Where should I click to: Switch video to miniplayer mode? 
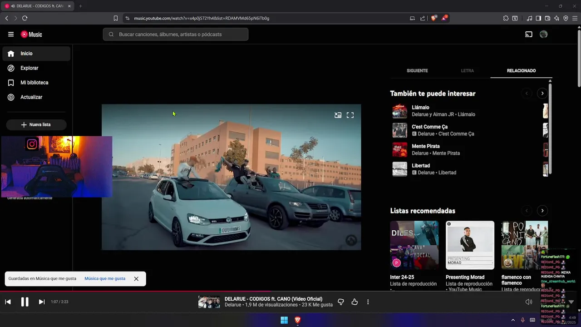coord(338,115)
